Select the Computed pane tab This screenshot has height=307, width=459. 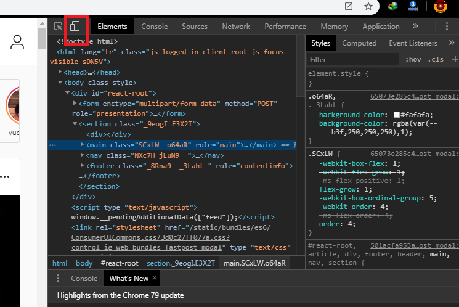coord(359,43)
